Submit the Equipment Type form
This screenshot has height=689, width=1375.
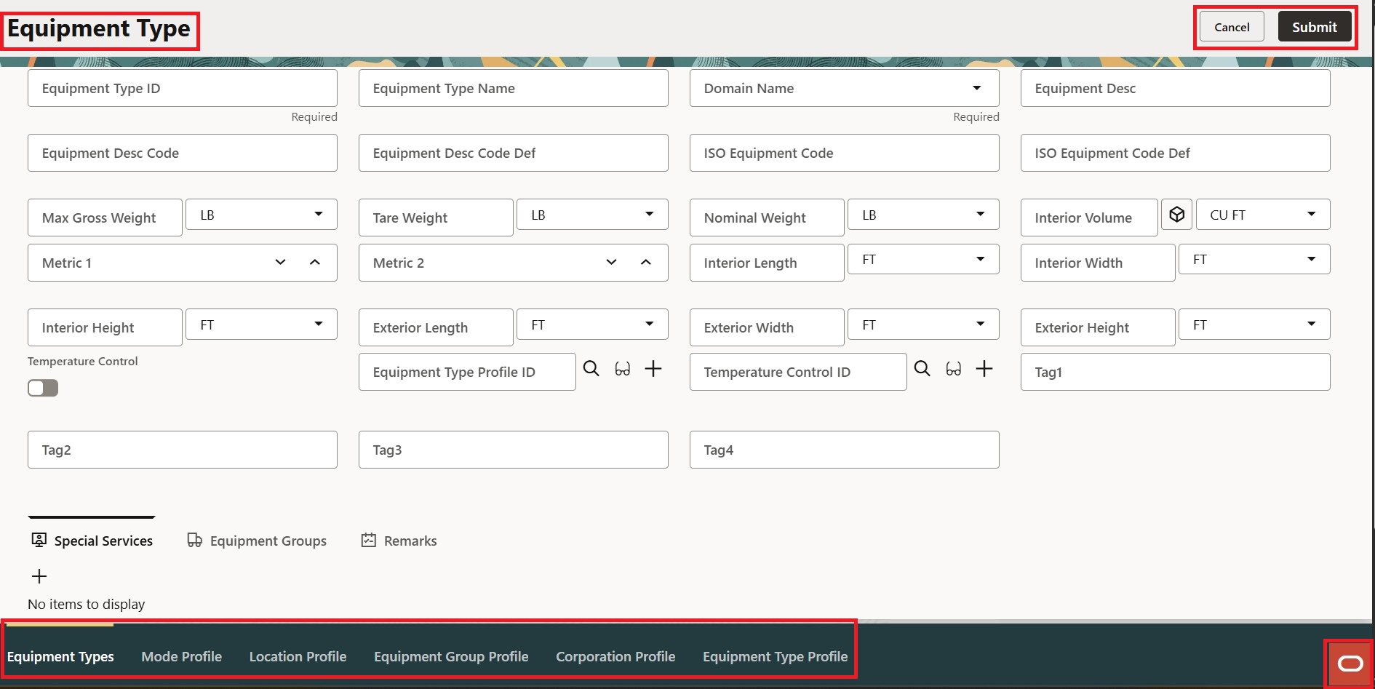1314,26
